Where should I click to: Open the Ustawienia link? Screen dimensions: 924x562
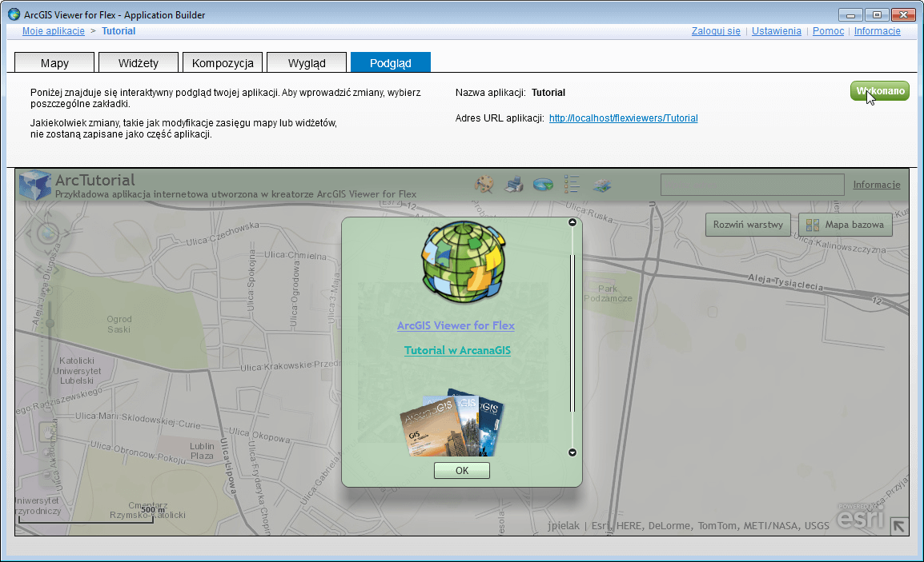click(777, 31)
